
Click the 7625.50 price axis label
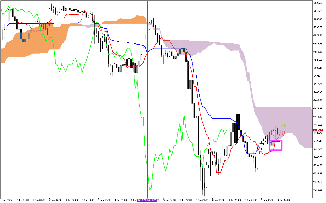[318, 3]
